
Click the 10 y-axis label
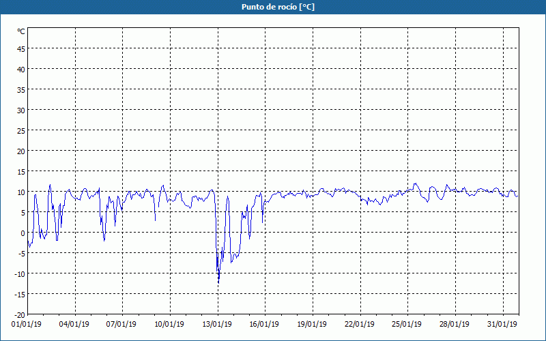click(21, 192)
